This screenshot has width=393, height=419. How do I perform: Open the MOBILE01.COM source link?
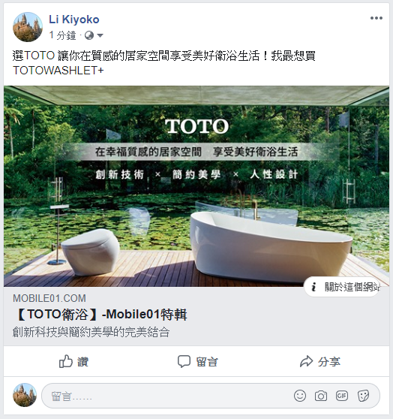point(49,298)
